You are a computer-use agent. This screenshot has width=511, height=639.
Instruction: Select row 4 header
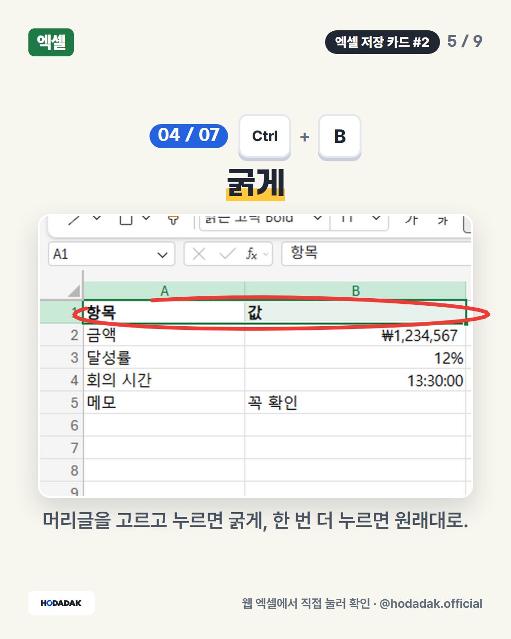point(62,380)
